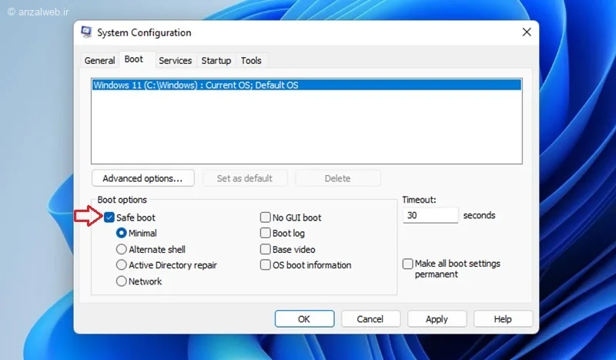Screen dimensions: 616x360
Task: Select the Boot tab
Action: (x=133, y=59)
